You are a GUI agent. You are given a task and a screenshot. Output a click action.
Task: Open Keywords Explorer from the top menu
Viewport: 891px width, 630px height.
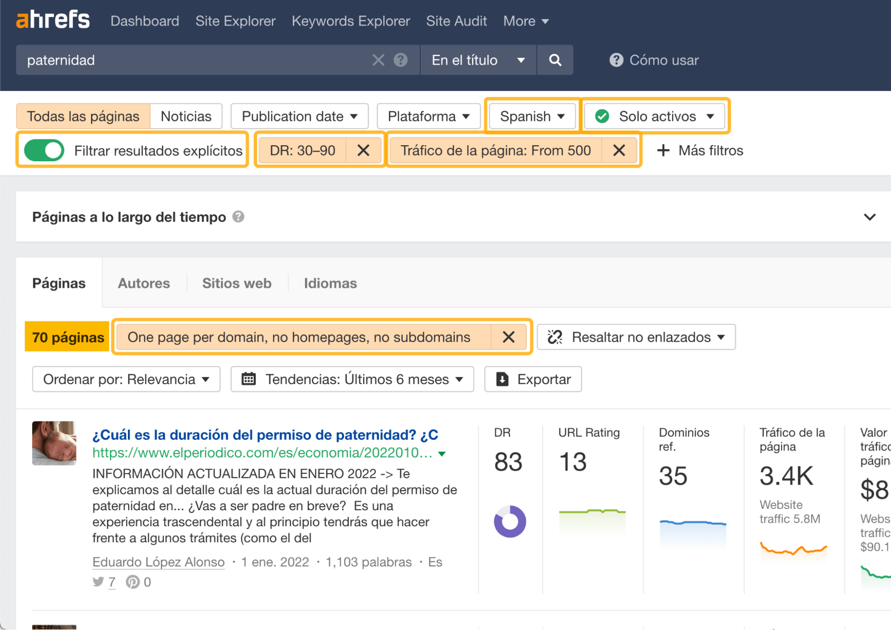(x=350, y=20)
